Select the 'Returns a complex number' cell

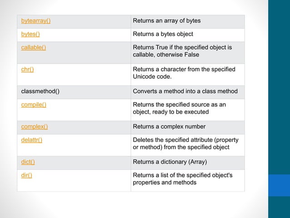(169, 126)
